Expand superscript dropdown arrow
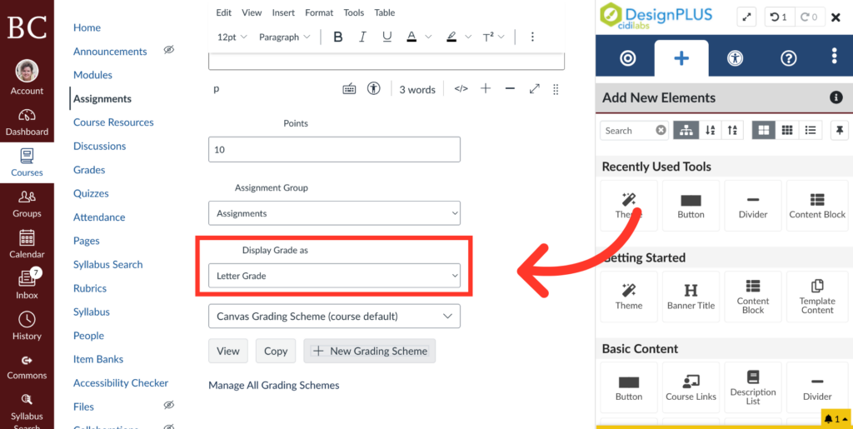 pos(501,37)
